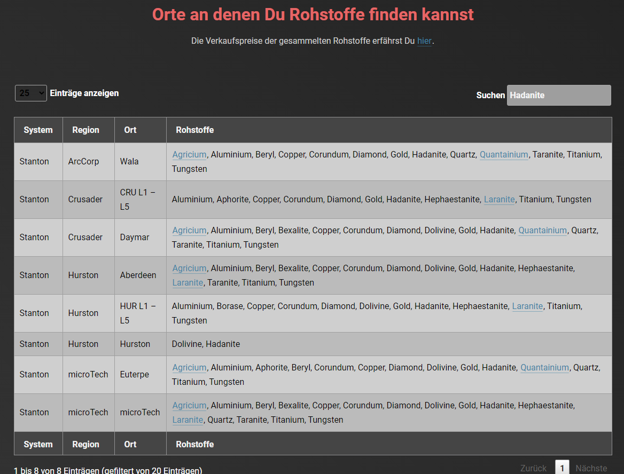Select the HUR L1 – L5 location cell
Screen dimensions: 624x474
(140, 313)
